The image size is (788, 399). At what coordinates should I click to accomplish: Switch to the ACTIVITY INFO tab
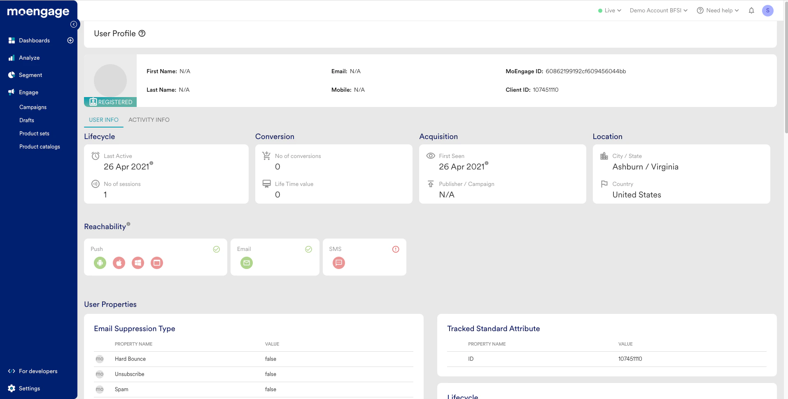tap(149, 120)
